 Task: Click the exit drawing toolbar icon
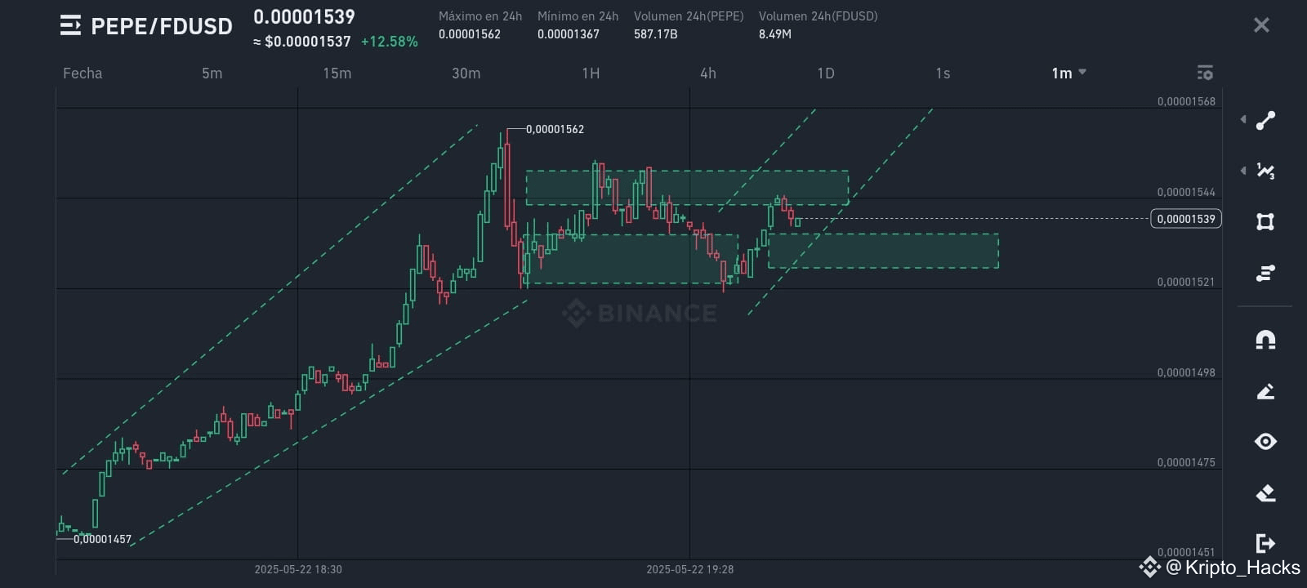[1265, 543]
